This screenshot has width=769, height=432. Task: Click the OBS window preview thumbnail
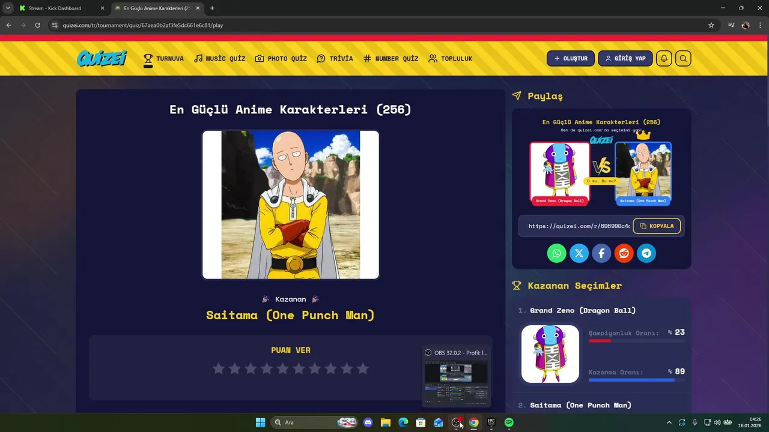click(x=456, y=382)
